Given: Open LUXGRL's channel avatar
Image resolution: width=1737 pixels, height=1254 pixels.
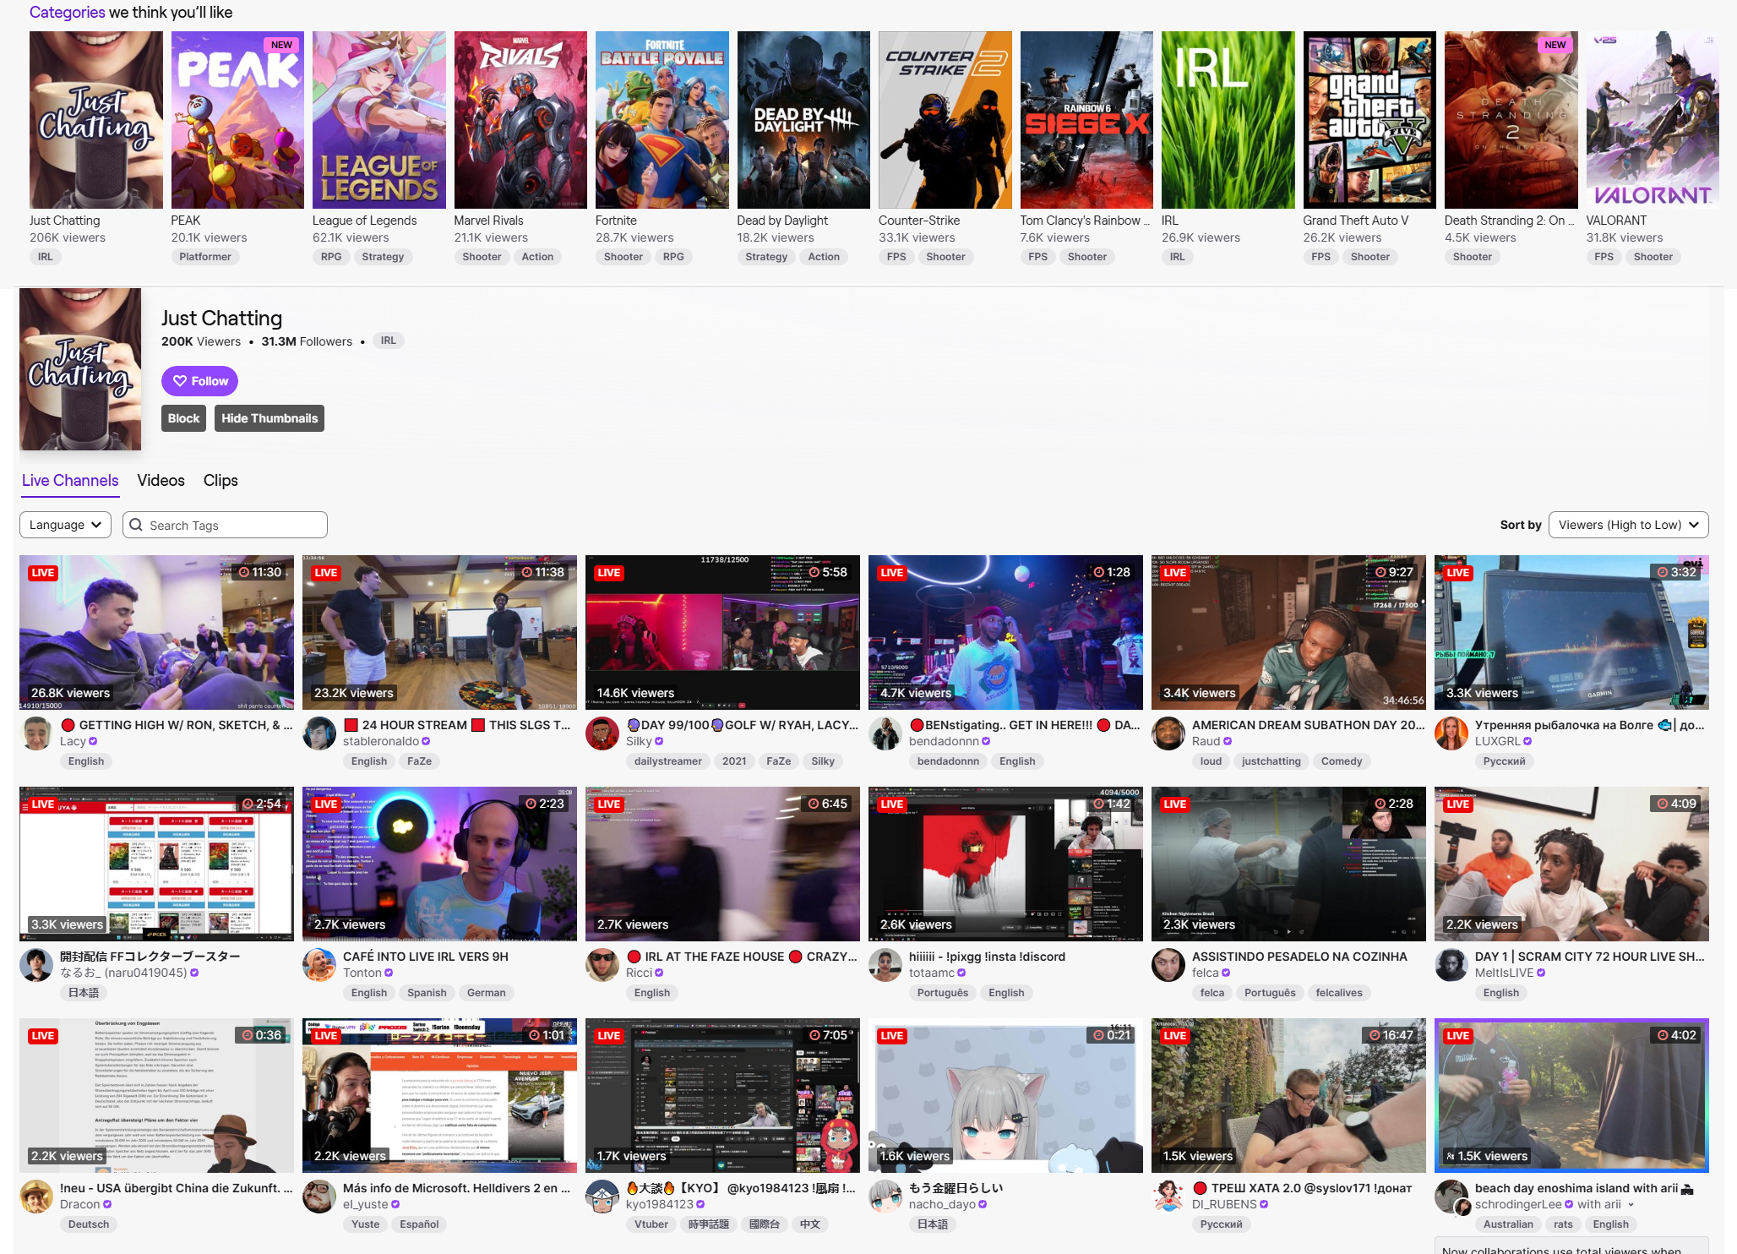Looking at the screenshot, I should (x=1451, y=733).
